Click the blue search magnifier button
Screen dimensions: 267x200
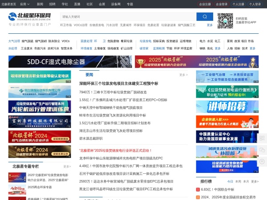pos(205,17)
